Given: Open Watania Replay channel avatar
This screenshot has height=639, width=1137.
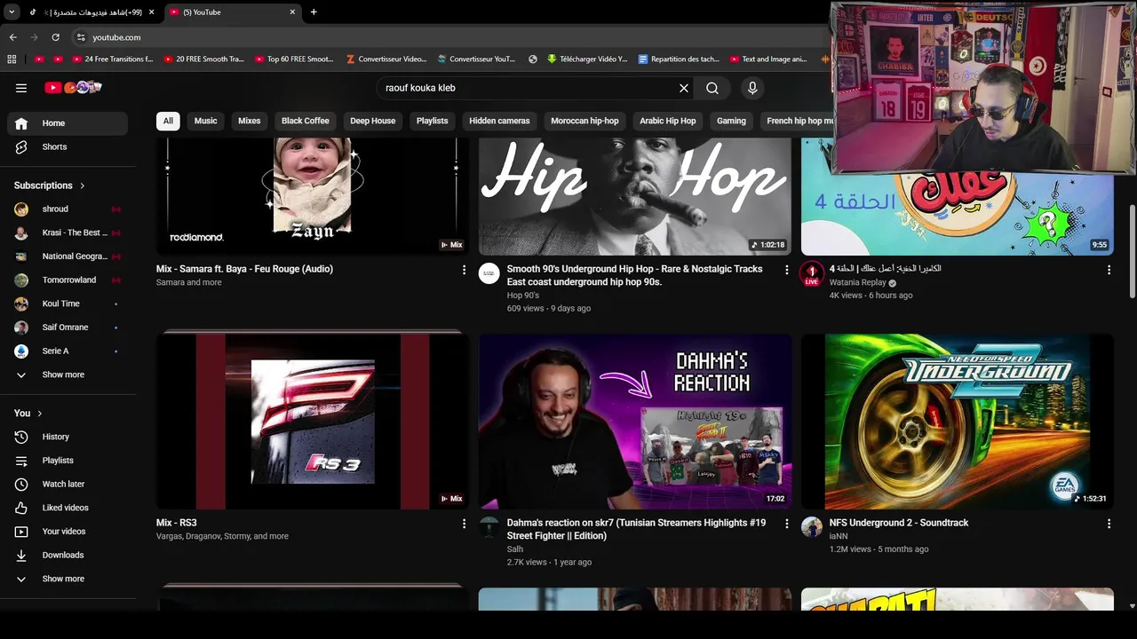Looking at the screenshot, I should click(811, 274).
